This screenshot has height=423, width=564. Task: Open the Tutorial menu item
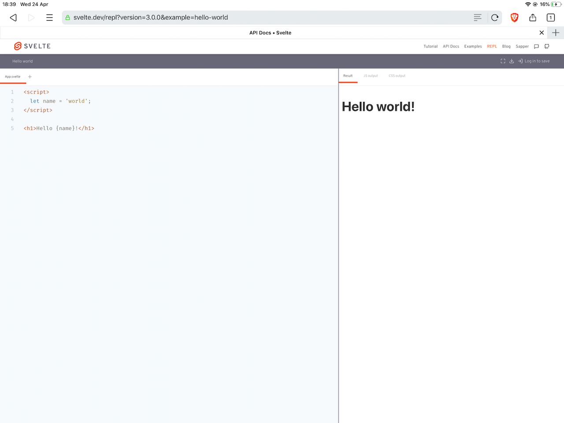(x=430, y=46)
